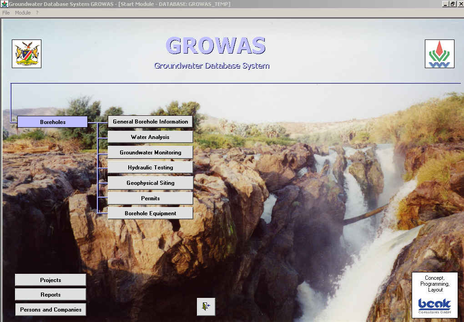Viewport: 464px width, 322px height.
Task: Open the ? help menu
Action: click(37, 13)
